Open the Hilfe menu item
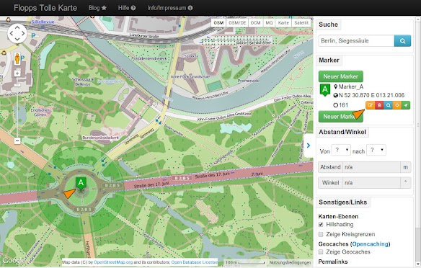This screenshot has width=421, height=268. coord(127,8)
